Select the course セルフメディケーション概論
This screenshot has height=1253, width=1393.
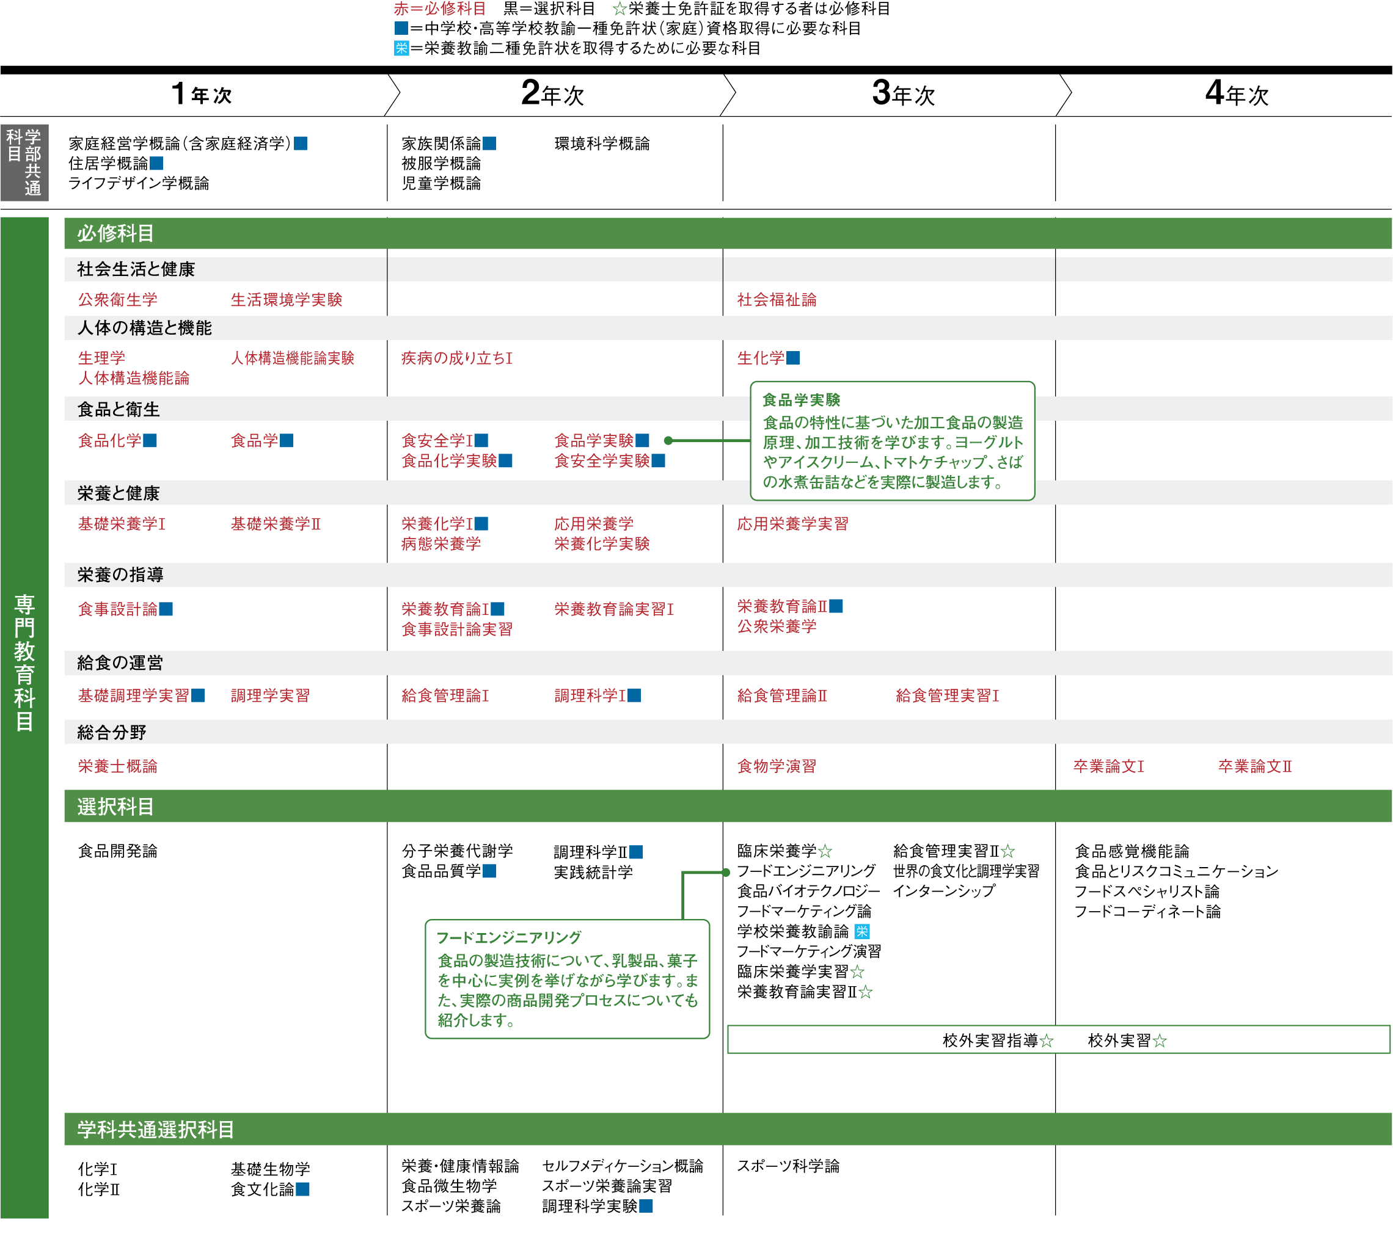pos(623,1166)
